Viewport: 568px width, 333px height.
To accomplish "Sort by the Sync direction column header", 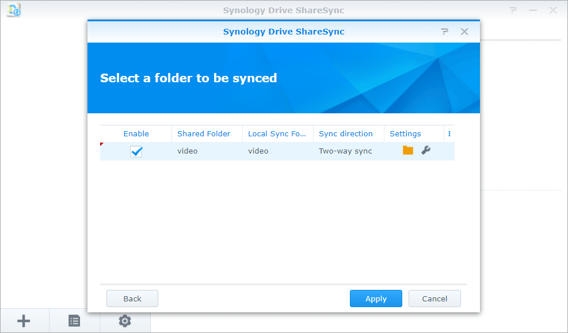I will coord(348,133).
